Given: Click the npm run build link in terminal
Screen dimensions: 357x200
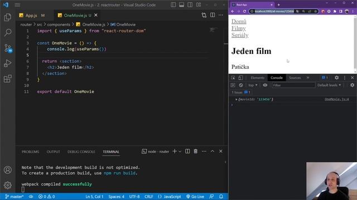Looking at the screenshot, I should click(x=119, y=173).
